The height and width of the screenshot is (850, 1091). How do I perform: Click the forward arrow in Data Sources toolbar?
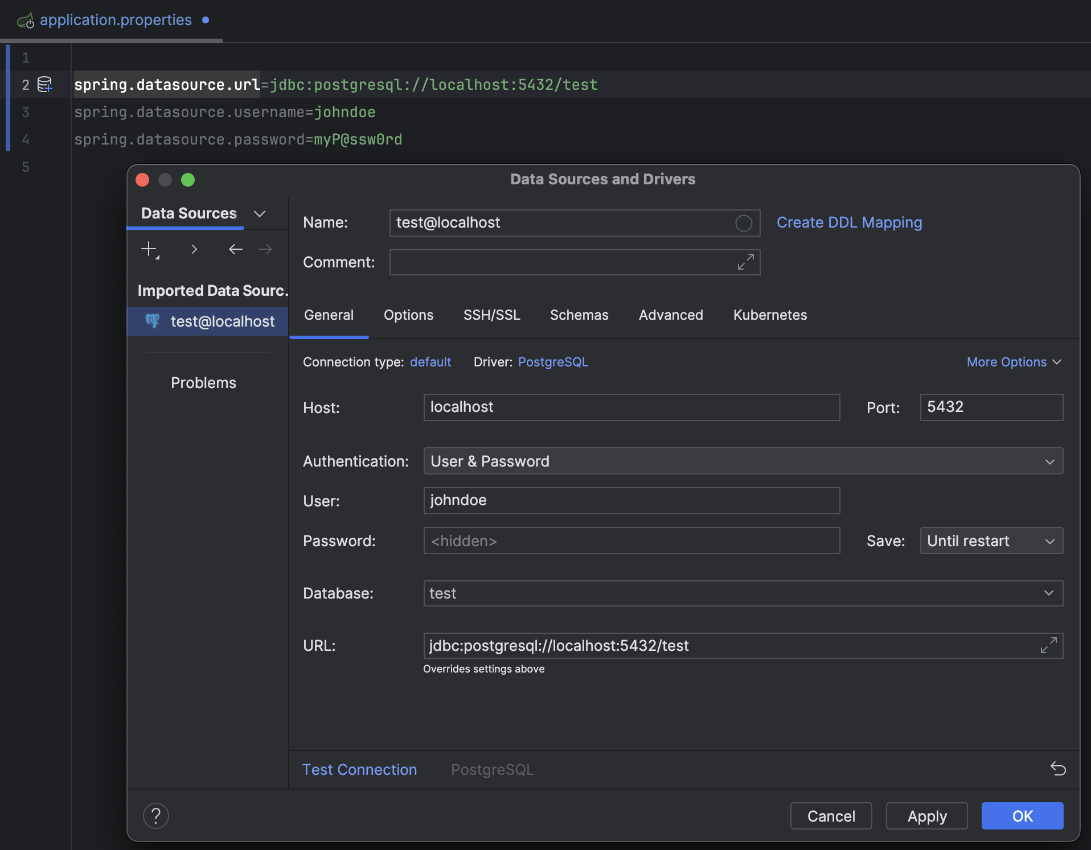[265, 249]
